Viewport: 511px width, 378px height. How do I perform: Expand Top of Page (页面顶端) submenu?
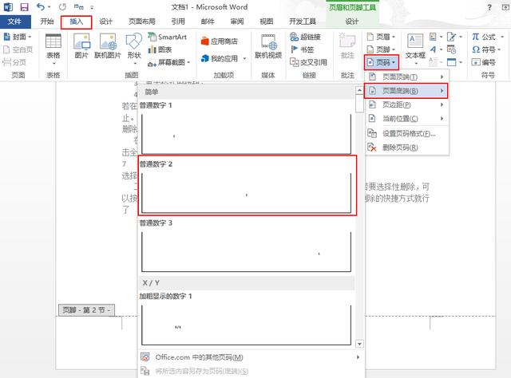click(x=406, y=77)
